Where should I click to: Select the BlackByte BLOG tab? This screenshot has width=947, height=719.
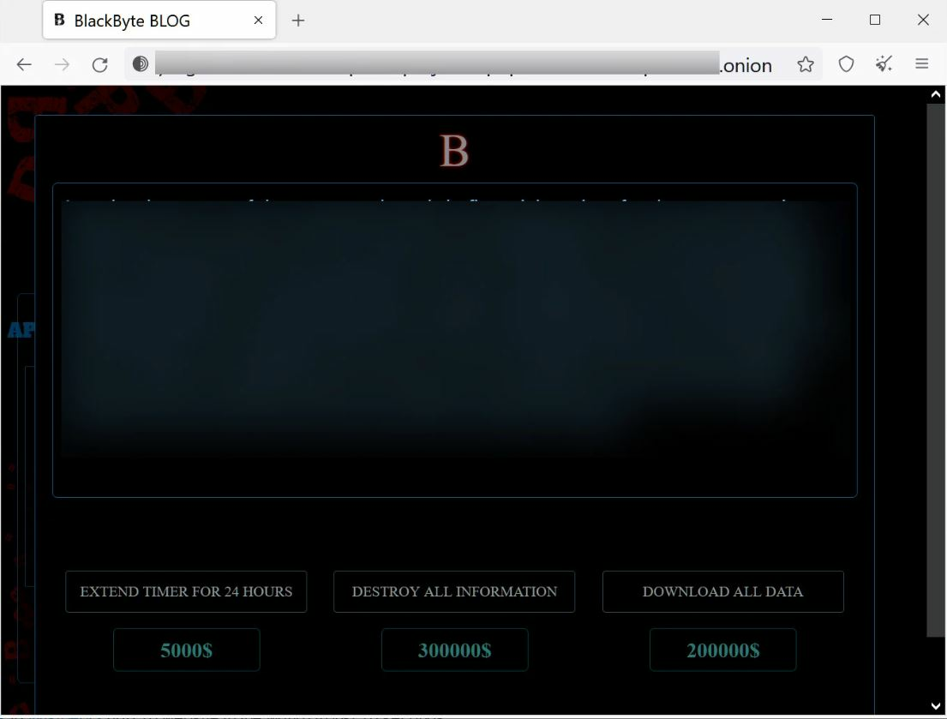click(146, 21)
